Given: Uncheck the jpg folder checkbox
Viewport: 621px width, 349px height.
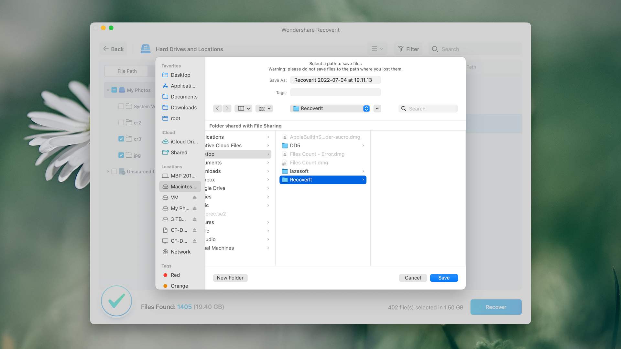Looking at the screenshot, I should pyautogui.click(x=121, y=155).
